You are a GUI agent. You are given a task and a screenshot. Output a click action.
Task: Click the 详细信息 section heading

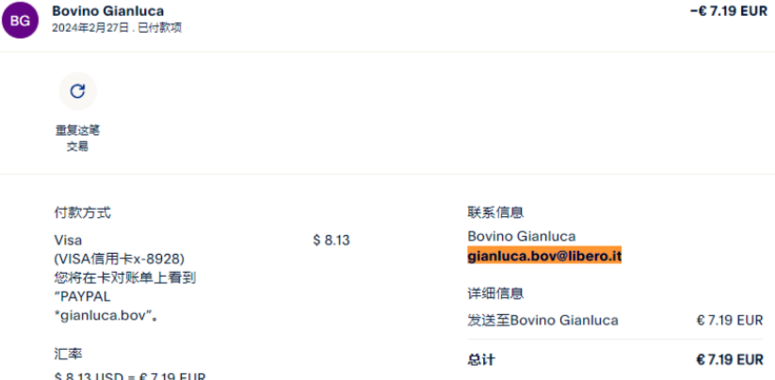pyautogui.click(x=495, y=293)
